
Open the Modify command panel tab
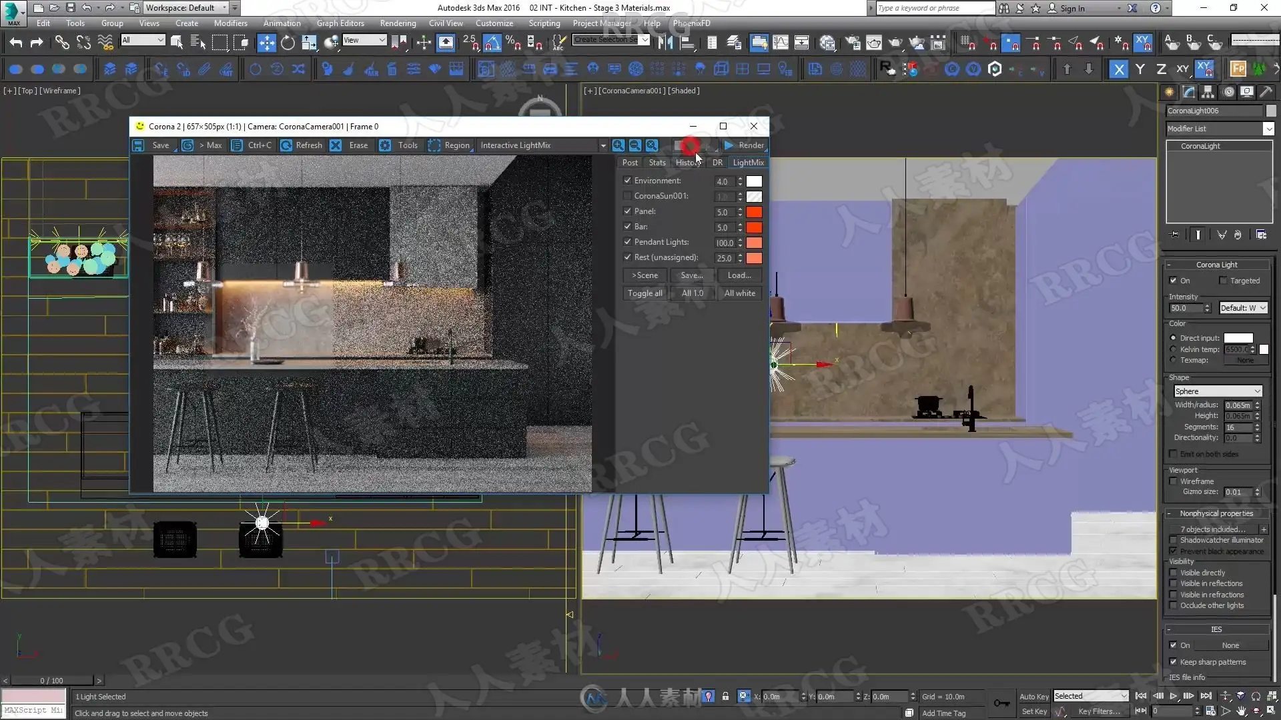(x=1189, y=92)
